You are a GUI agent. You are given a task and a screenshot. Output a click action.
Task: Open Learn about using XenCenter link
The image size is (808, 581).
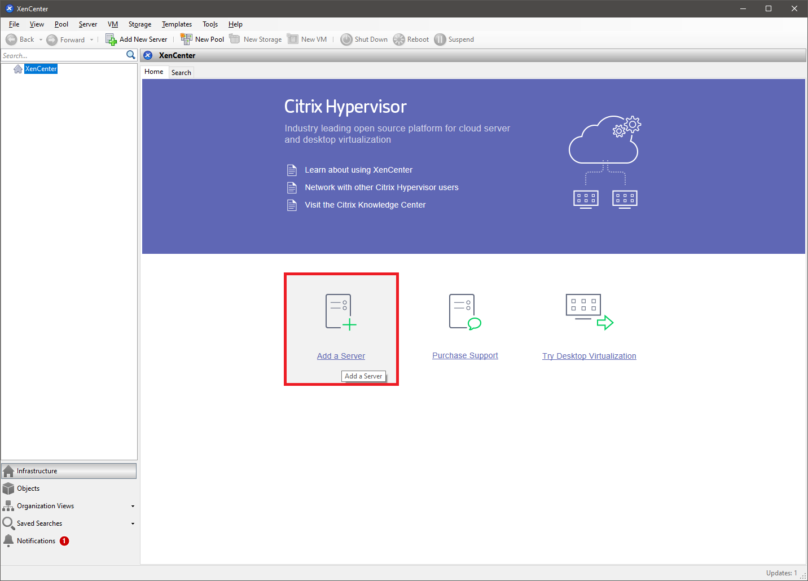click(358, 170)
